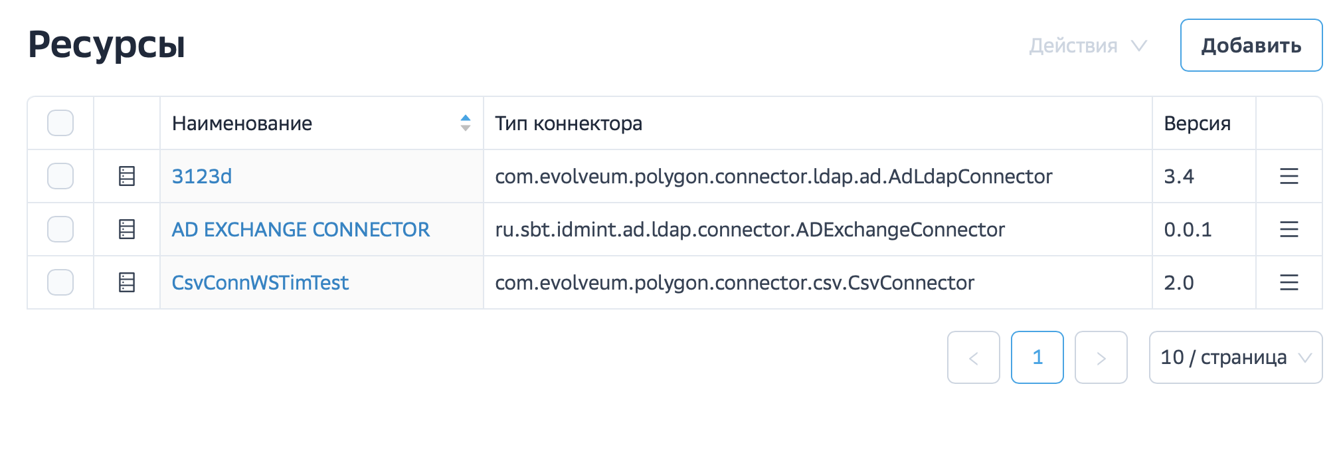Tick the CsvConnWSTimTest row checkbox
1343x457 pixels.
(60, 282)
